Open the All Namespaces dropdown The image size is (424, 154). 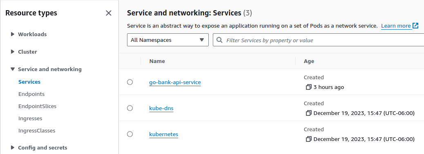coord(167,40)
